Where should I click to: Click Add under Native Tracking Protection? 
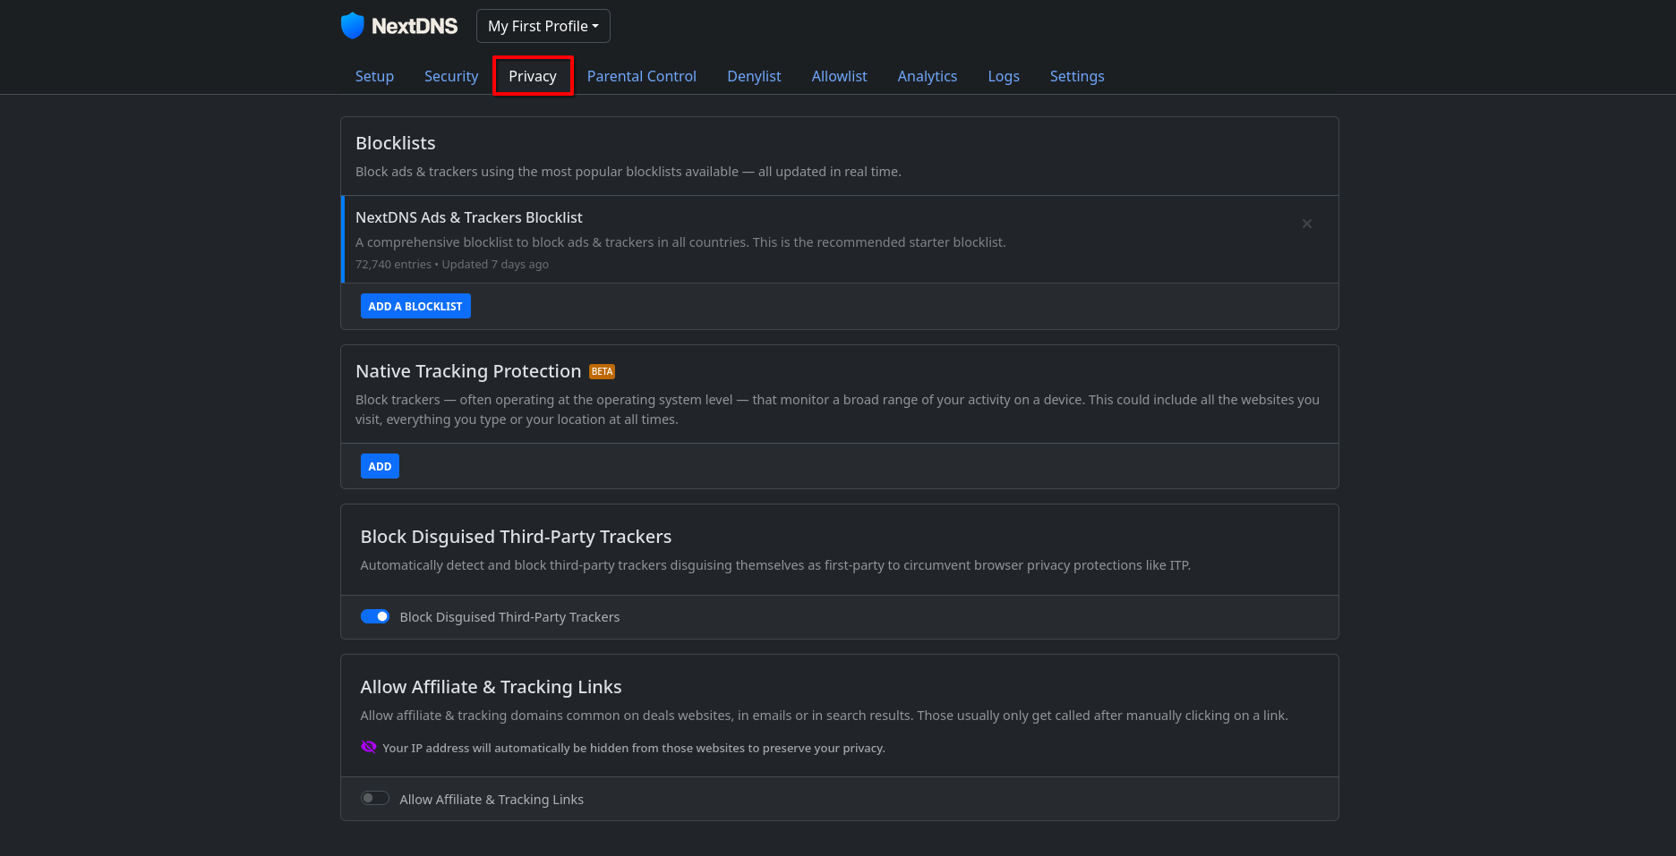click(380, 466)
